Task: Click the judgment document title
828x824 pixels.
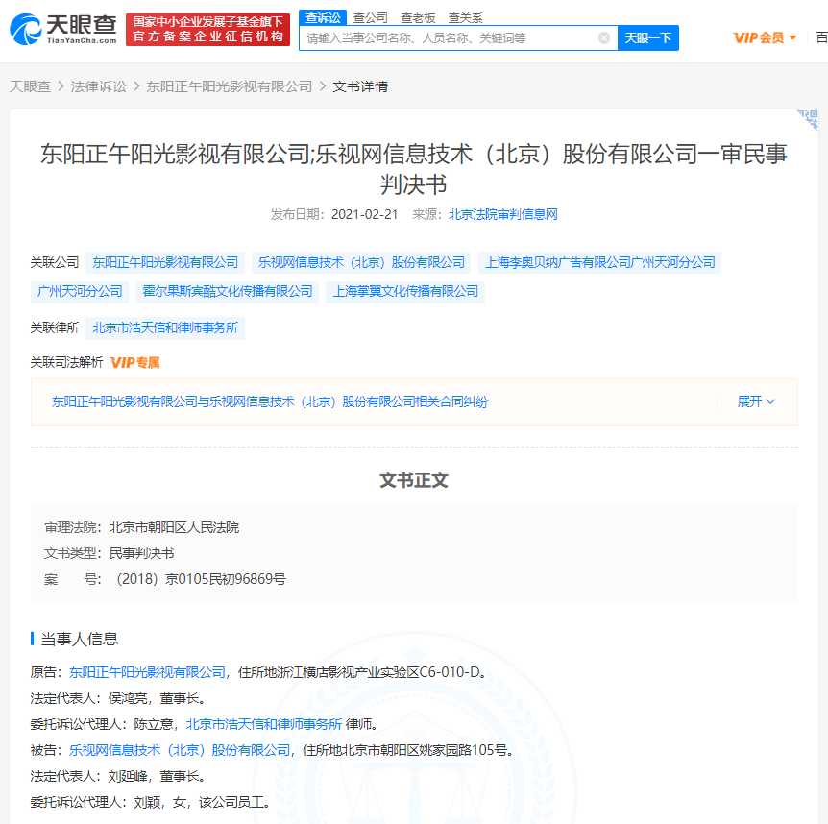Action: tap(413, 169)
